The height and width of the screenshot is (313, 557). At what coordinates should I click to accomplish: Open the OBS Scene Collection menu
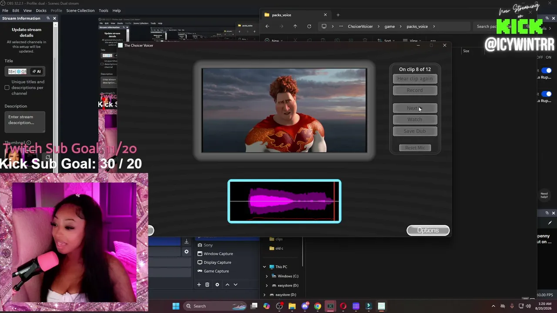pyautogui.click(x=80, y=10)
